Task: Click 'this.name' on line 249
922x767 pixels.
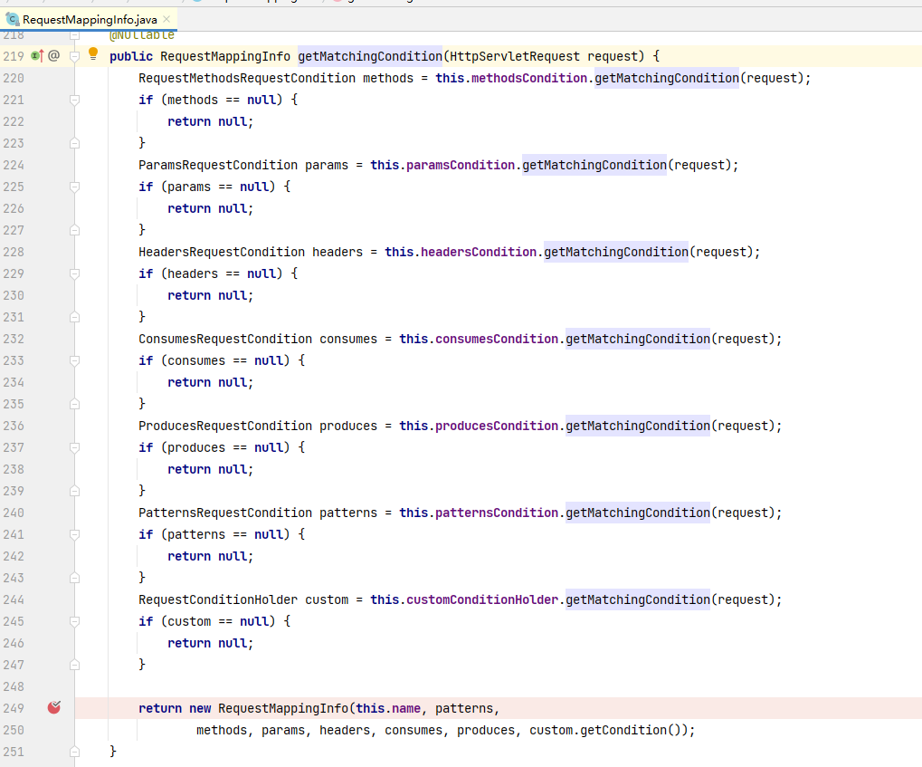Action: pyautogui.click(x=388, y=709)
